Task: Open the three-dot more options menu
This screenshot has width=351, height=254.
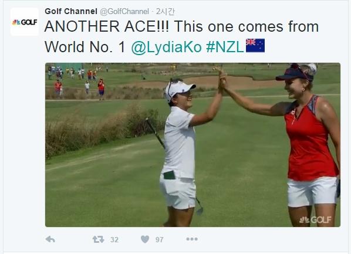Action: (192, 239)
